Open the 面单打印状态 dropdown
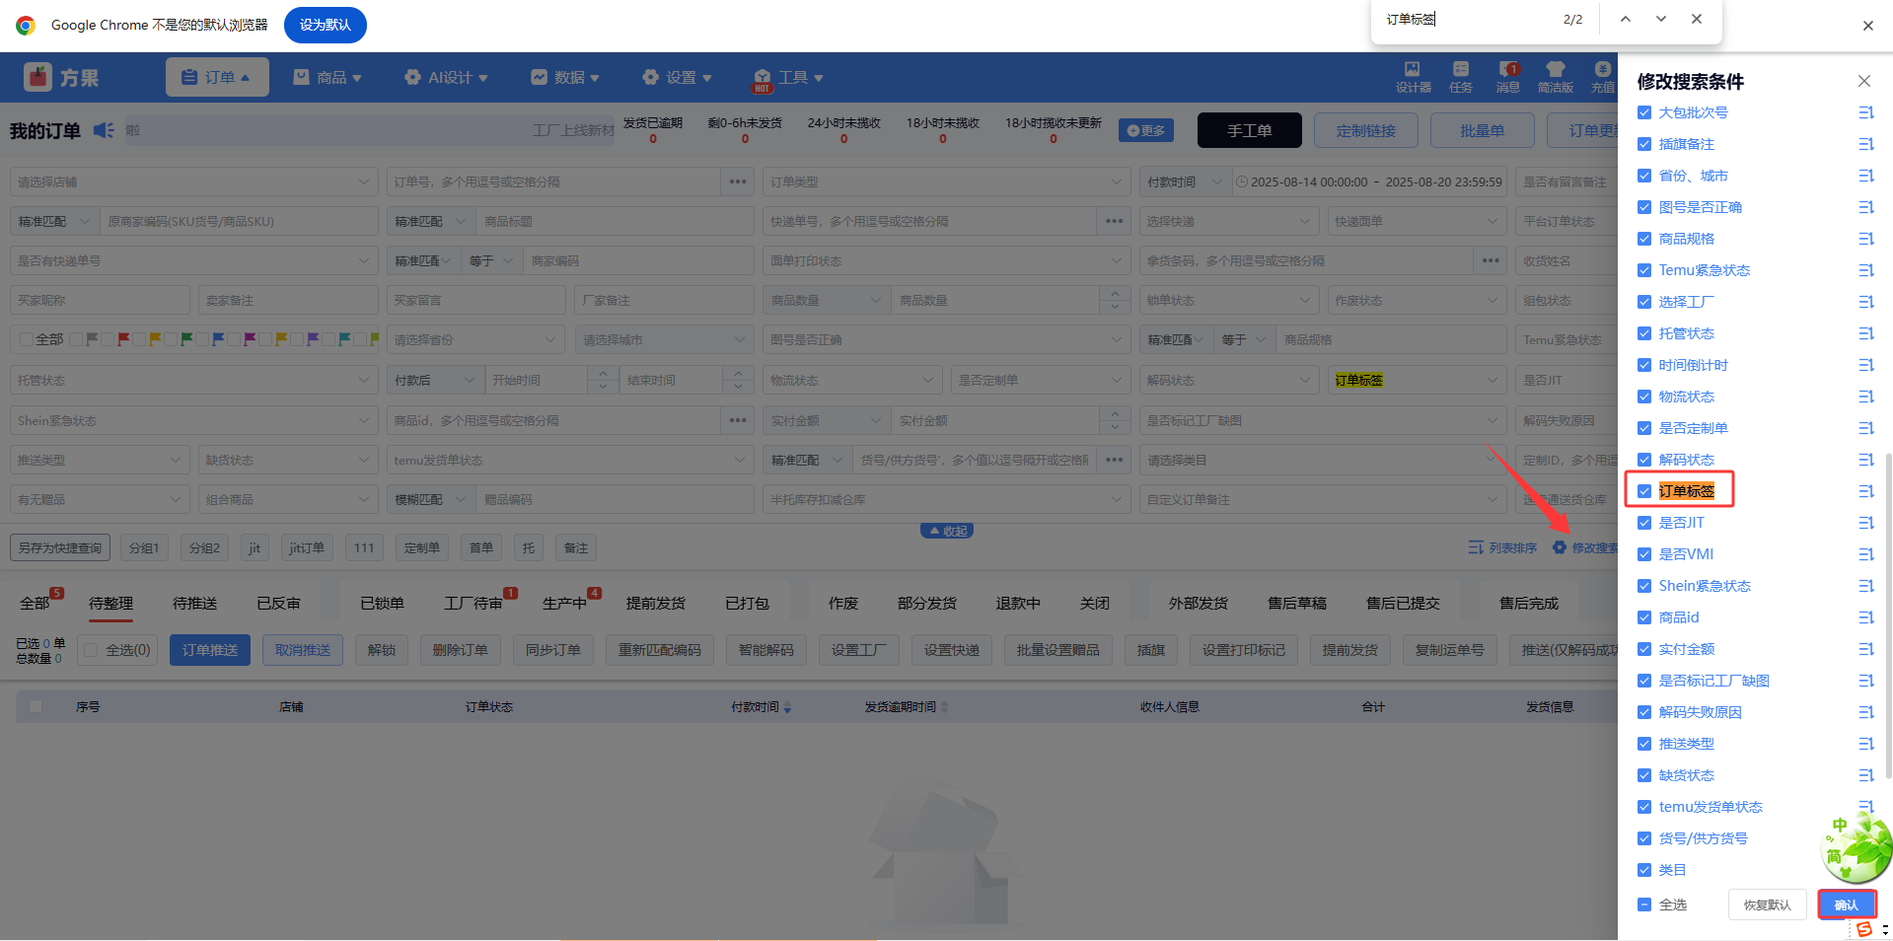1893x941 pixels. click(947, 260)
